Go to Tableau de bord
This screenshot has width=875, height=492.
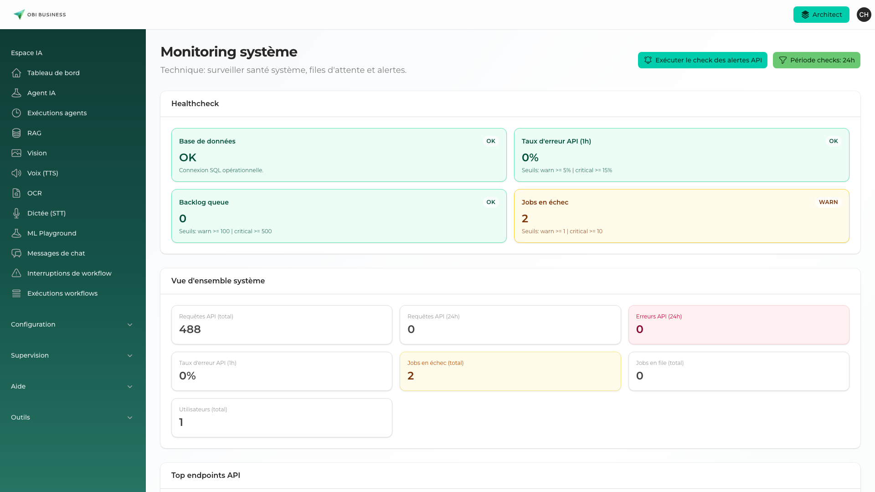[x=53, y=73]
